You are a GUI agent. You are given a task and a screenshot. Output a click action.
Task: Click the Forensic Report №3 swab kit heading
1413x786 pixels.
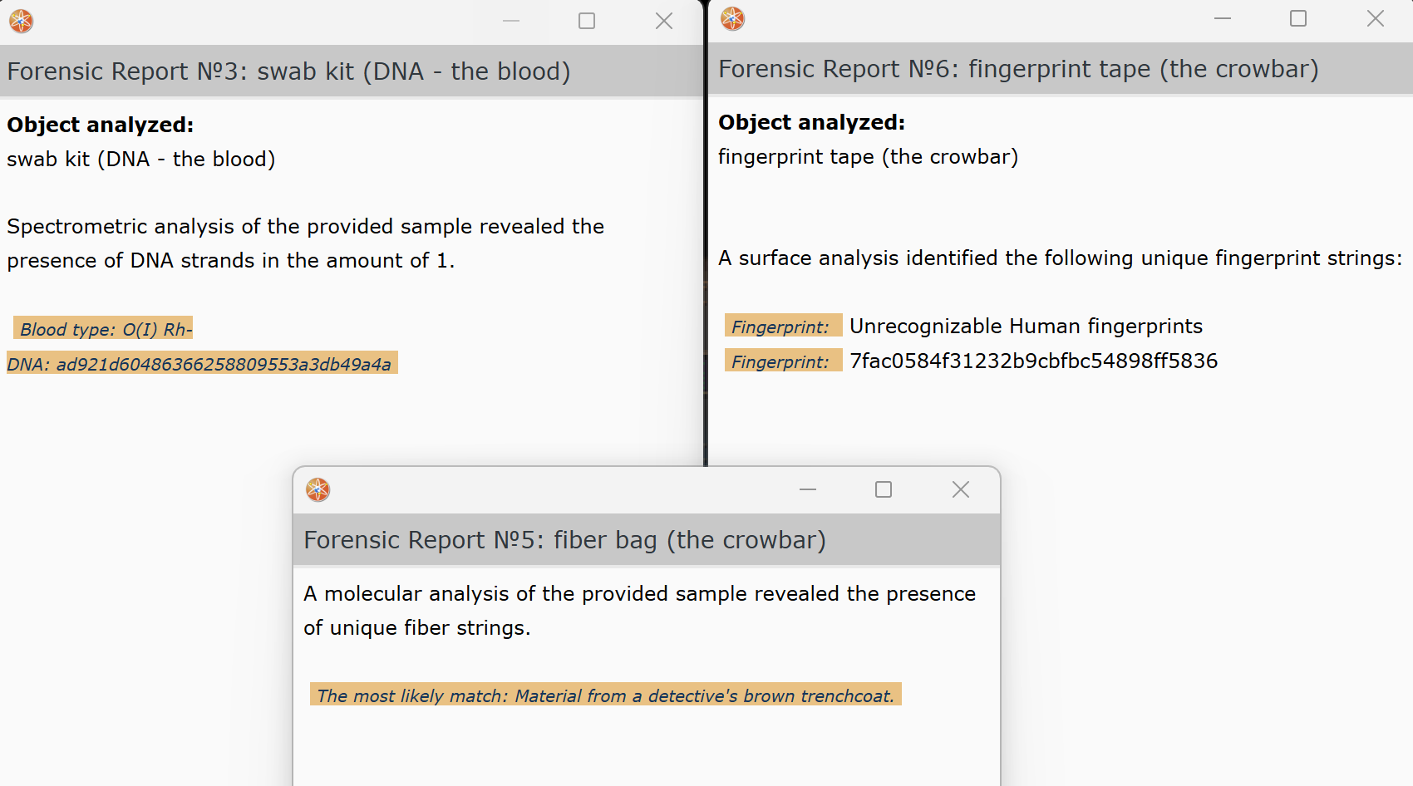[x=288, y=71]
